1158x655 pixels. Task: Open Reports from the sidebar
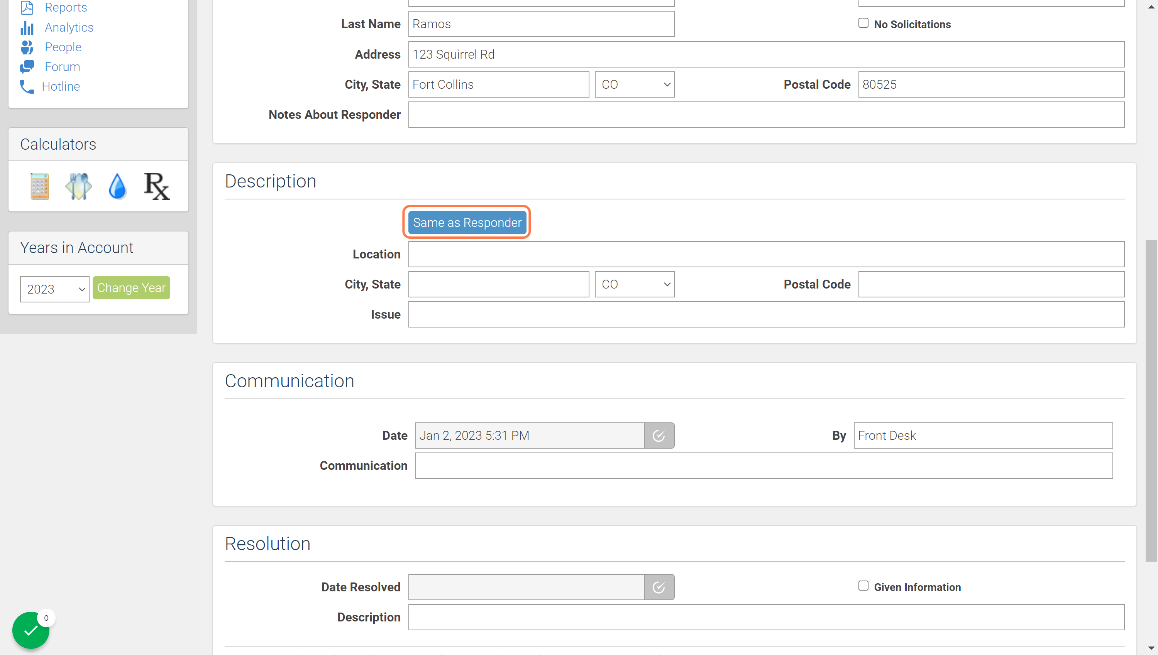click(65, 7)
